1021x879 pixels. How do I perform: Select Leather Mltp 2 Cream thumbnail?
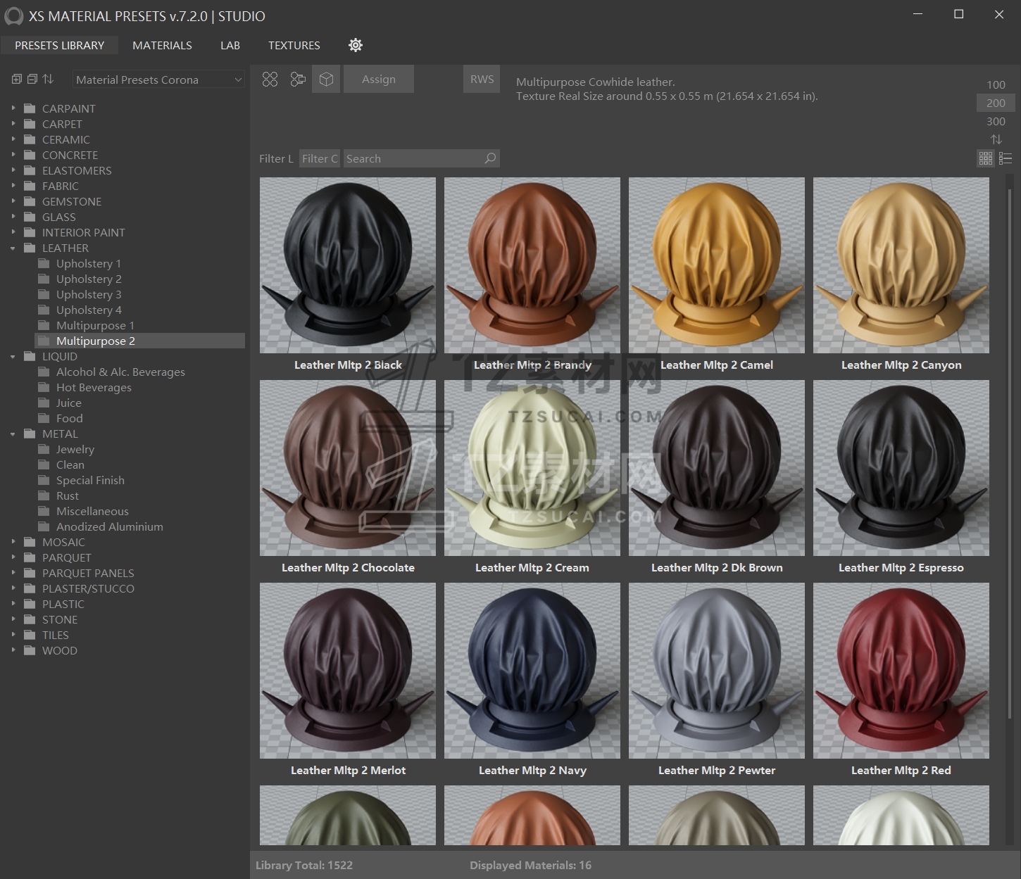point(532,468)
